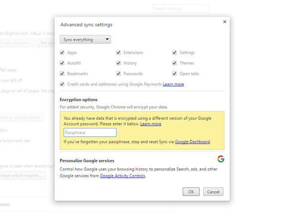Screen dimensions: 286x215
Task: Toggle the Passwords sync checkbox
Action: click(x=119, y=74)
